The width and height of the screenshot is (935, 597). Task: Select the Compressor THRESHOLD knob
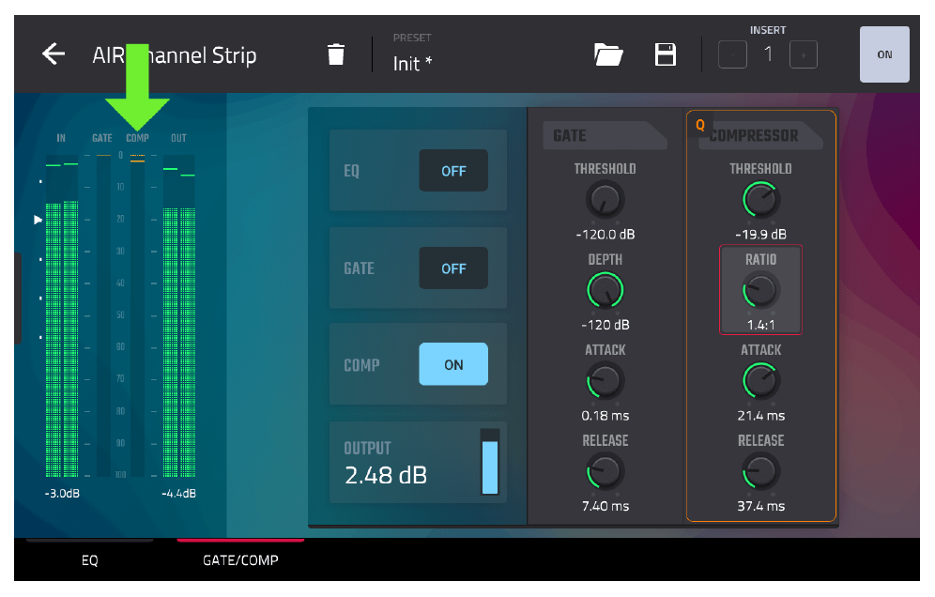coord(761,200)
